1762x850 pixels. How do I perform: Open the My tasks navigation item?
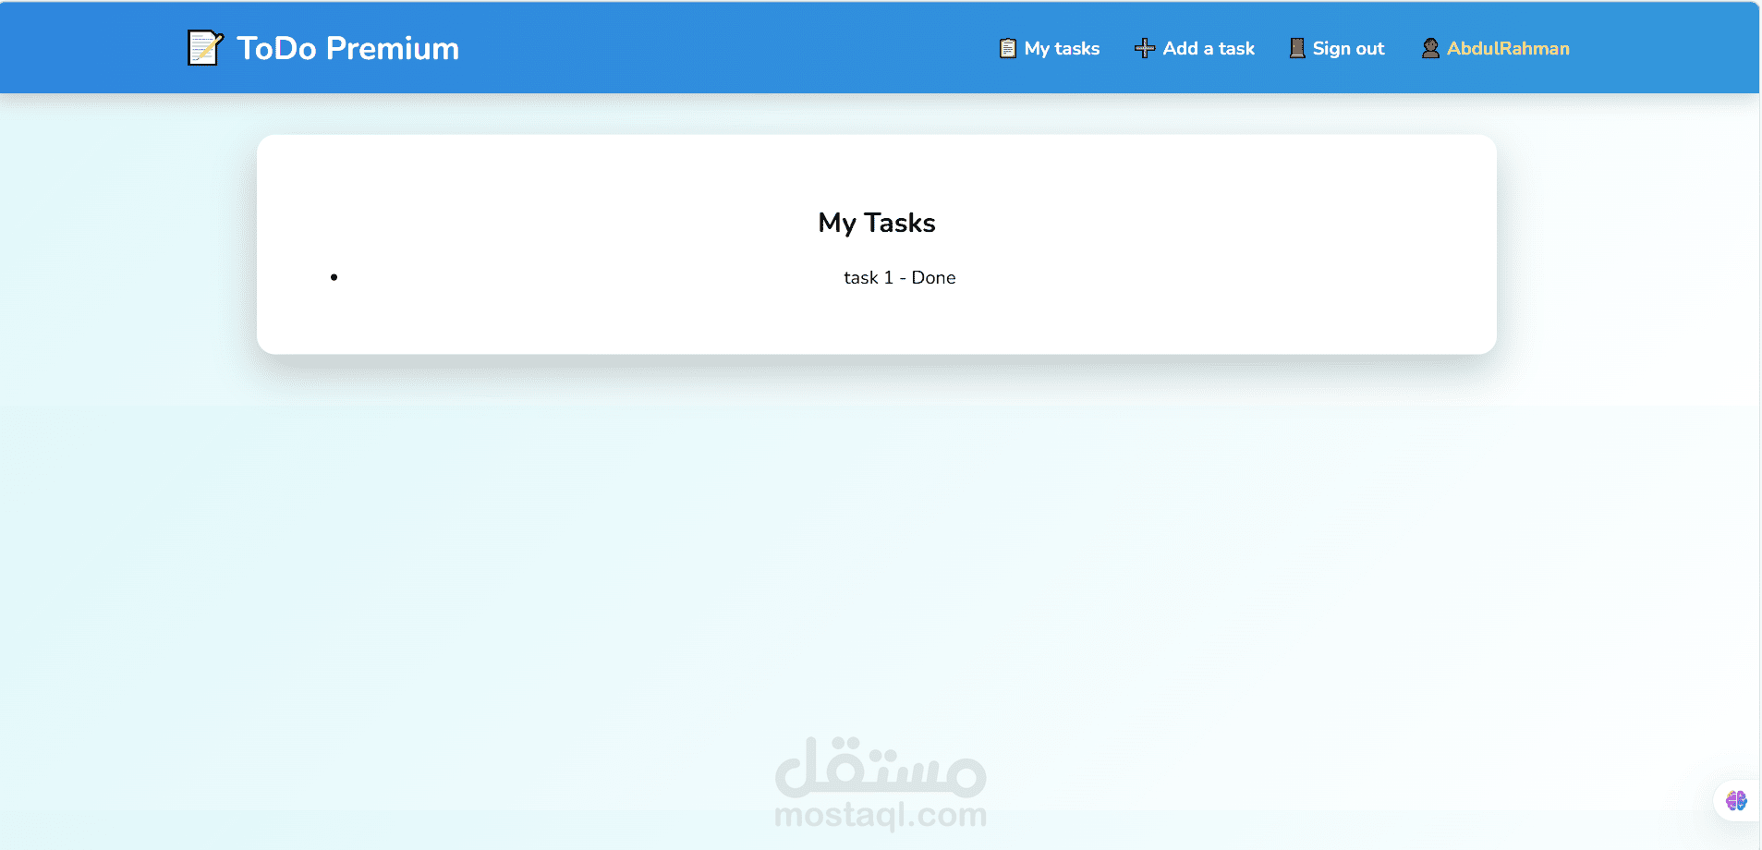coord(1061,48)
